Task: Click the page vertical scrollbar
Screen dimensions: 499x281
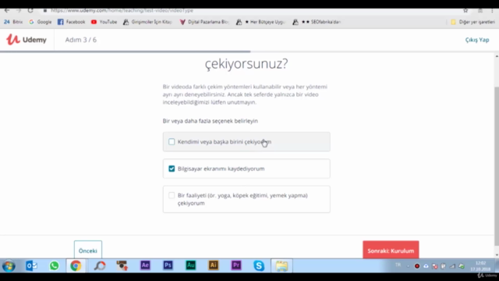Action: 497,165
